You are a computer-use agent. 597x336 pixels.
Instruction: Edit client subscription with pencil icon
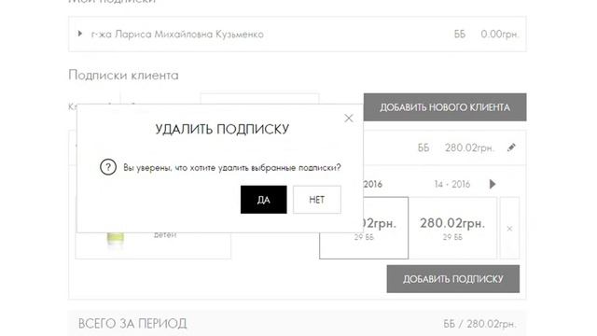pyautogui.click(x=511, y=147)
